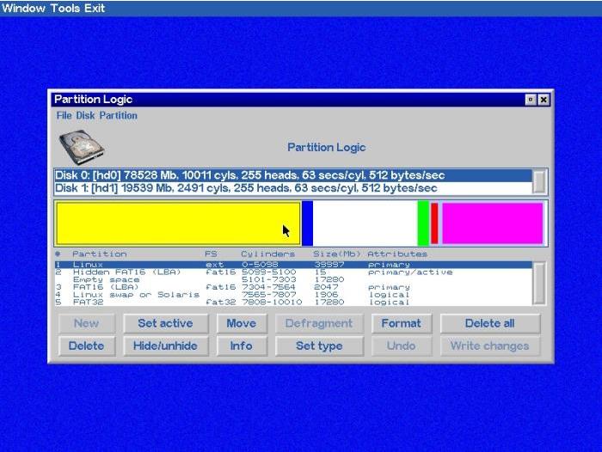The image size is (602, 452).
Task: Click the disk list scrollbar
Action: [539, 182]
